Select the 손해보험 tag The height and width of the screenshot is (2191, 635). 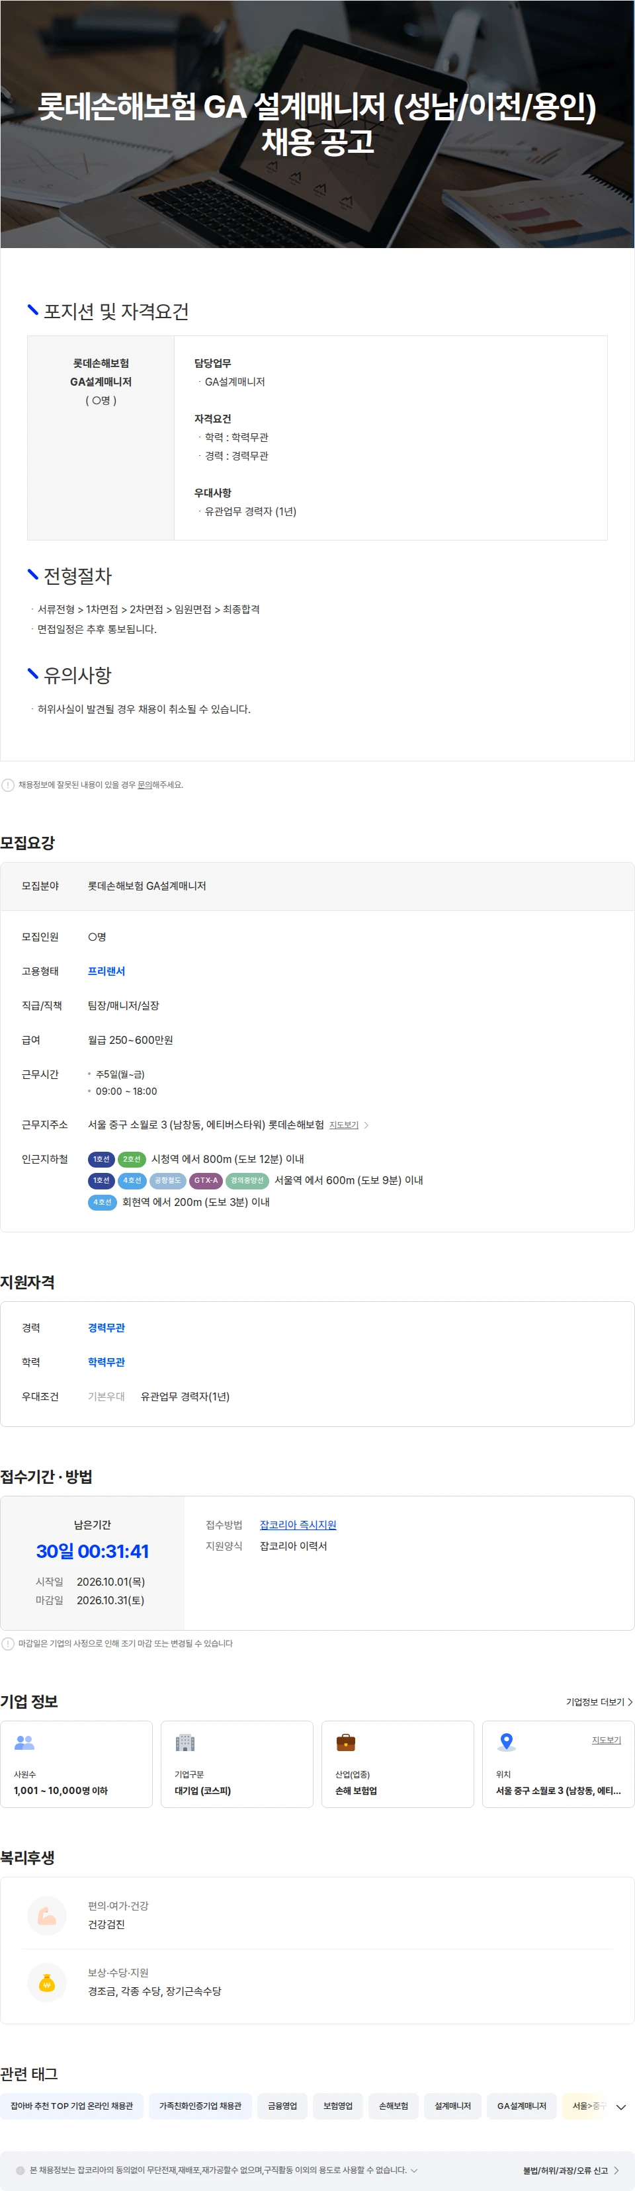393,2106
